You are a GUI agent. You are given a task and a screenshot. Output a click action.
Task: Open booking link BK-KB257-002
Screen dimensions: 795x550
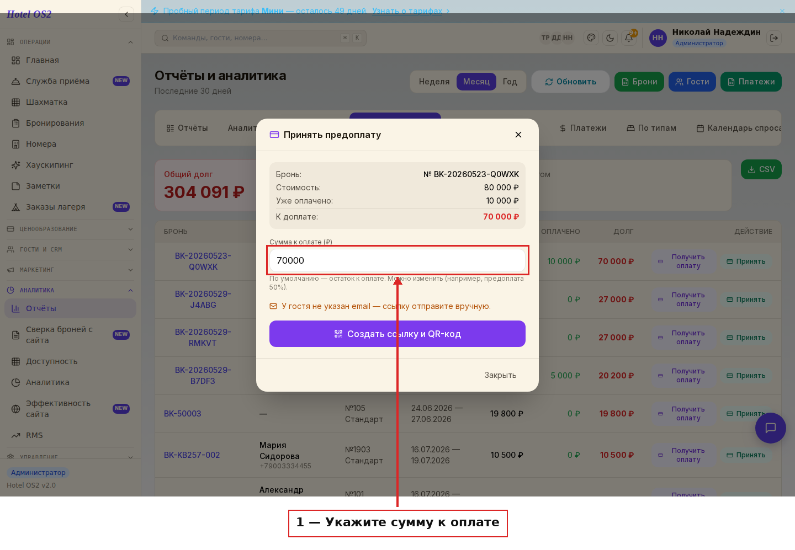pyautogui.click(x=192, y=455)
